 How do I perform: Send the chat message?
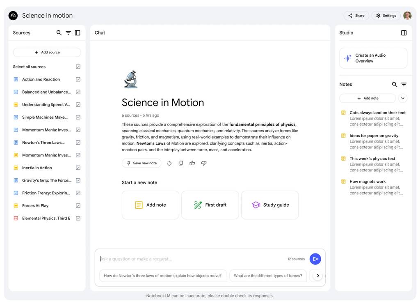315,259
